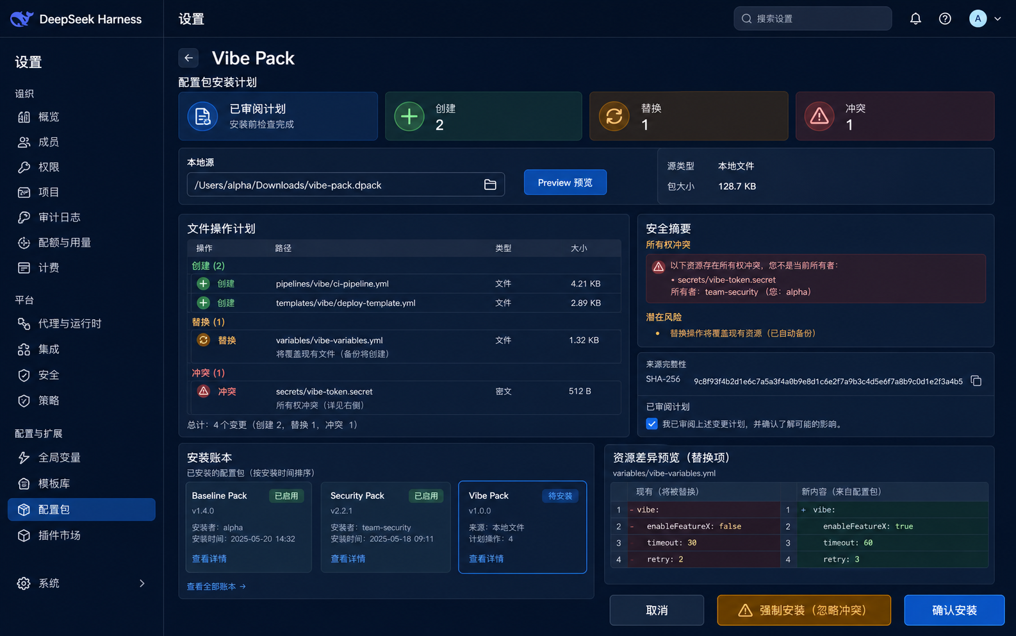Click the replace icon for vibe-variables.yml row
The width and height of the screenshot is (1016, 636).
pyautogui.click(x=203, y=340)
